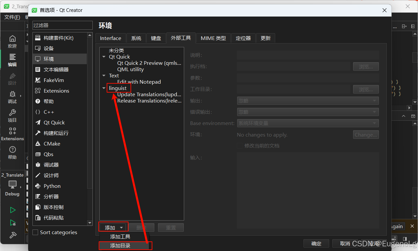Click the 说明 input field
Screen dimensions: 418x251
(x=308, y=55)
